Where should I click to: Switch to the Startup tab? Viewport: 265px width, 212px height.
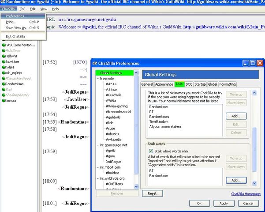tap(200, 84)
